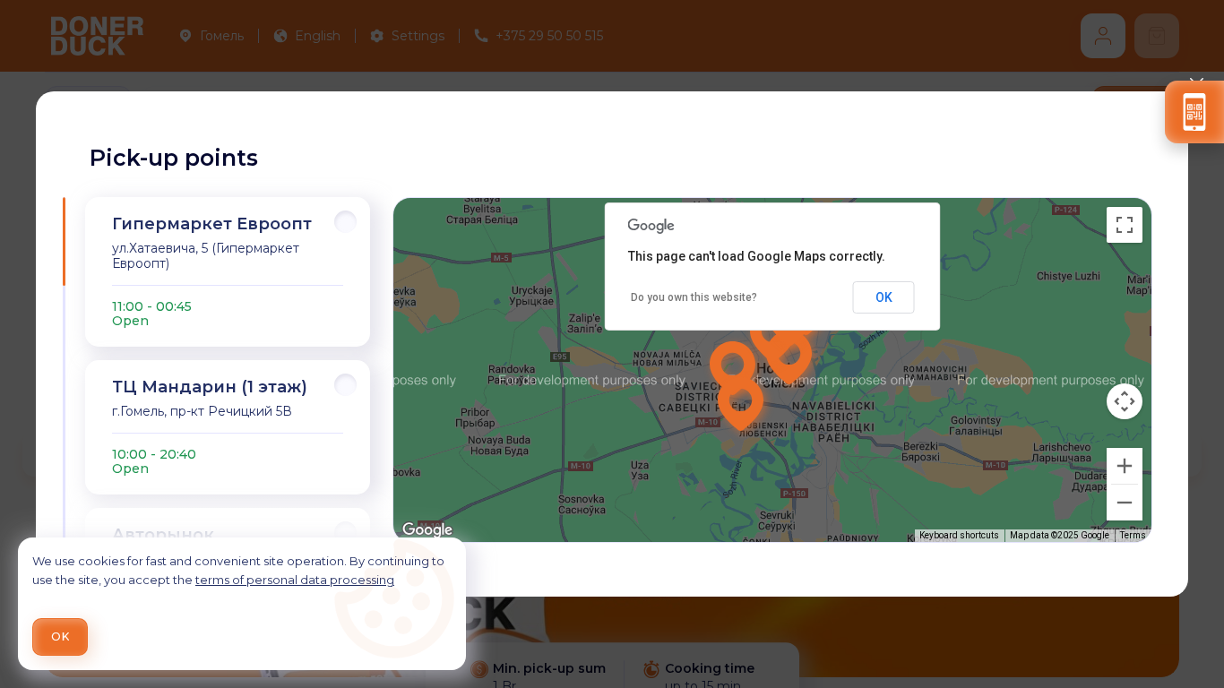
Task: Click 'Do you own this website?' link
Action: click(x=694, y=297)
